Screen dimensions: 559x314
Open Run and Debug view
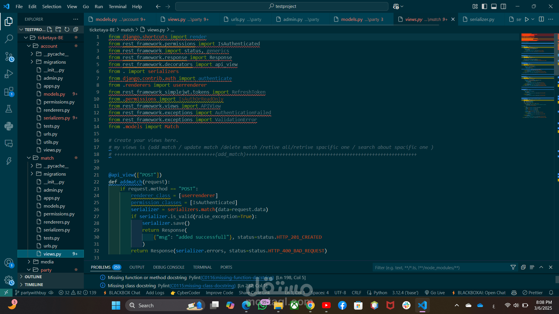point(9,74)
